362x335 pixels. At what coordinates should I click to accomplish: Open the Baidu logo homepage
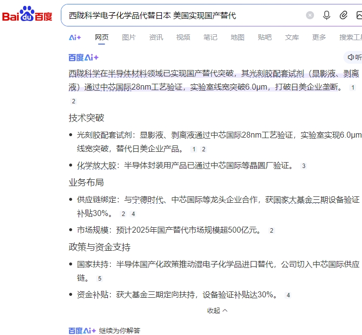coord(27,14)
